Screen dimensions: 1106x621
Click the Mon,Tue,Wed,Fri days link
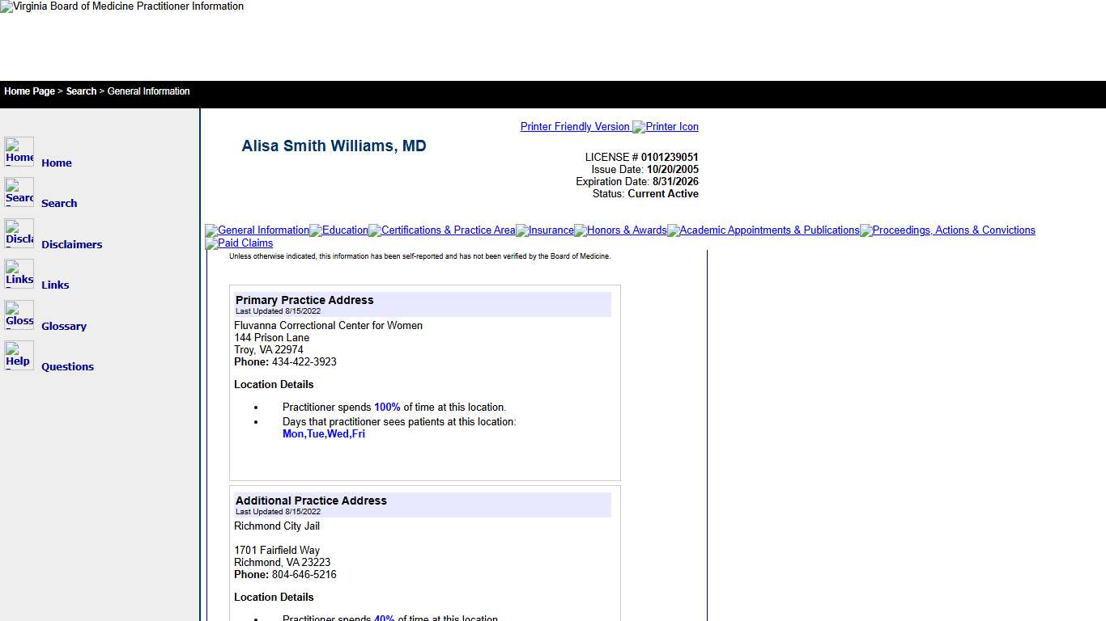[x=323, y=433]
